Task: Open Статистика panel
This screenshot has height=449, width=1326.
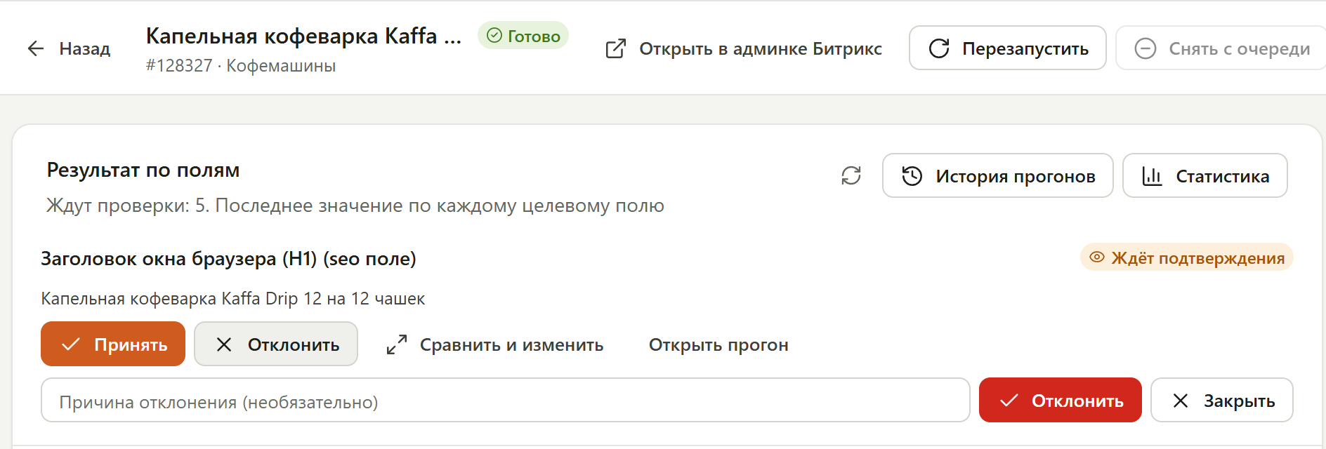Action: pos(1205,175)
